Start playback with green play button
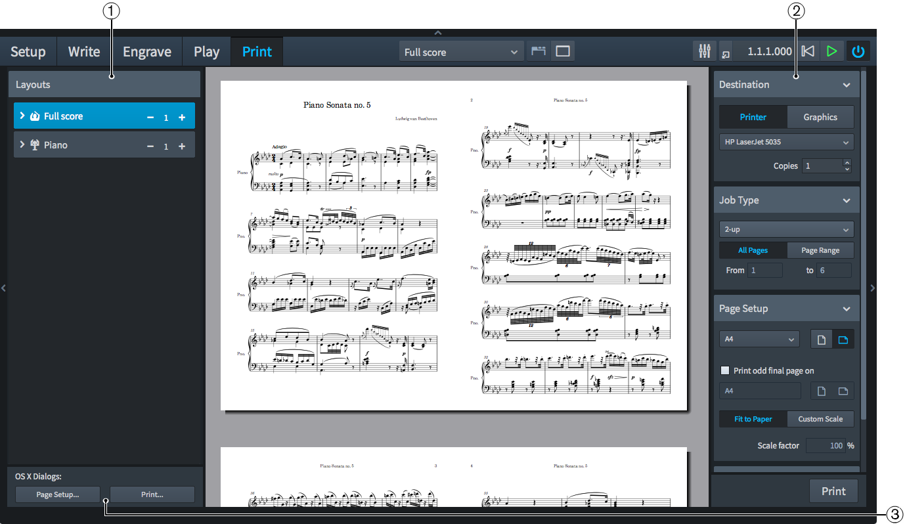 point(832,51)
